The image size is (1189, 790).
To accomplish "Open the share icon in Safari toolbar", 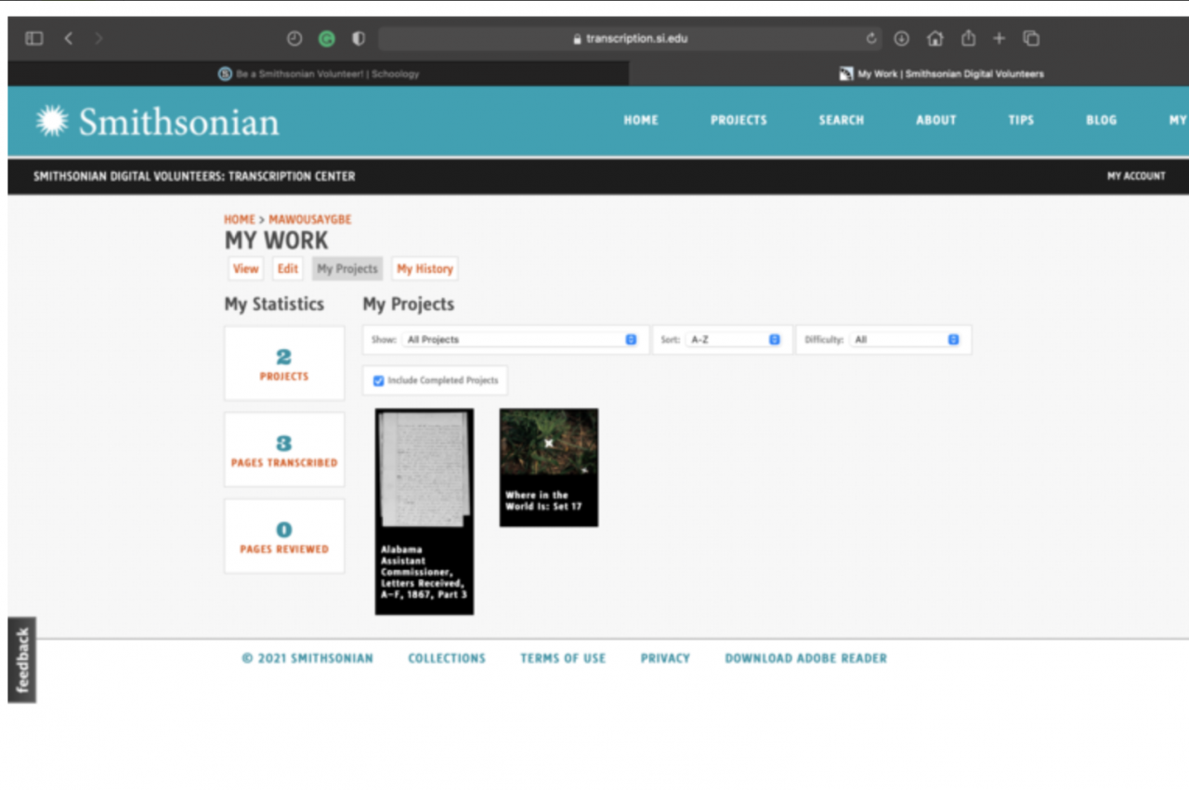I will pos(968,38).
